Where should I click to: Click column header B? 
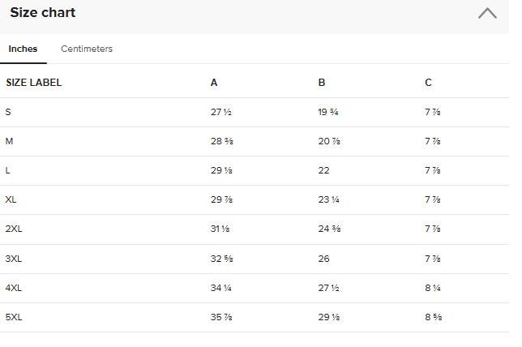(x=322, y=83)
